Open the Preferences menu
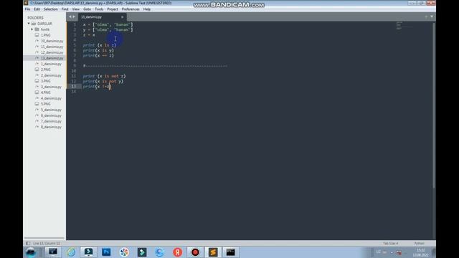459x258 pixels. 131,9
